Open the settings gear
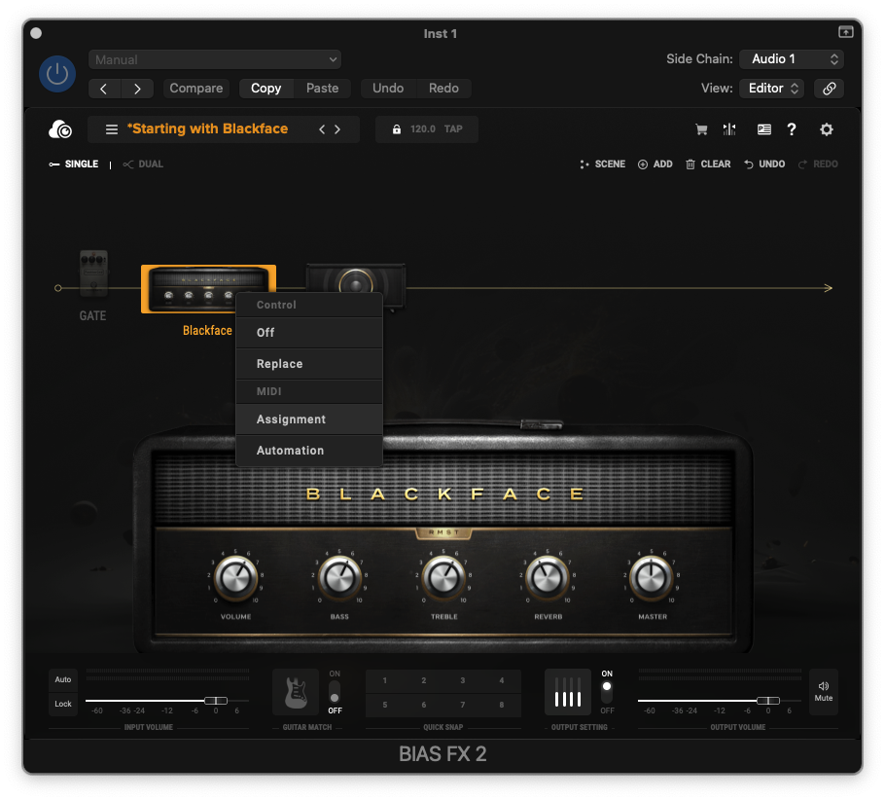 (827, 129)
